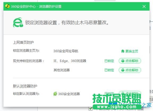
Task: Click the browser lock icon beside the headline
Action: pos(18,22)
